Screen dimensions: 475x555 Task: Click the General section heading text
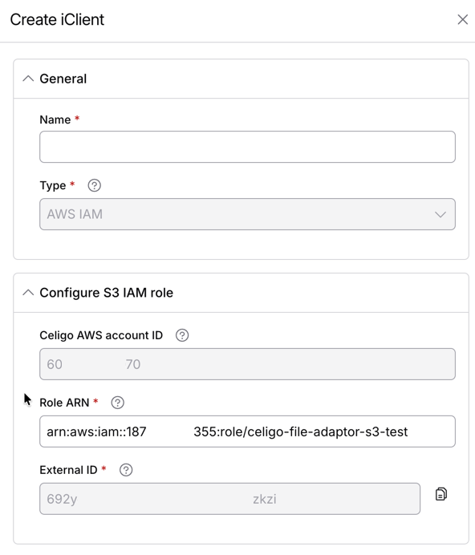coord(63,79)
